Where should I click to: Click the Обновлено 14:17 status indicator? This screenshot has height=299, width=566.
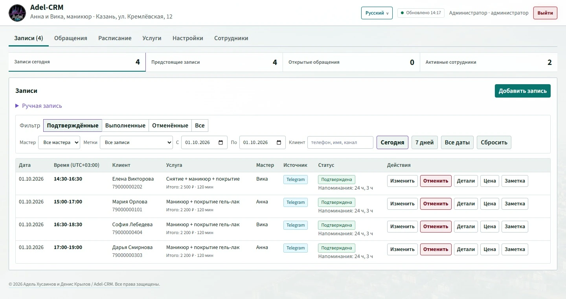(x=421, y=13)
